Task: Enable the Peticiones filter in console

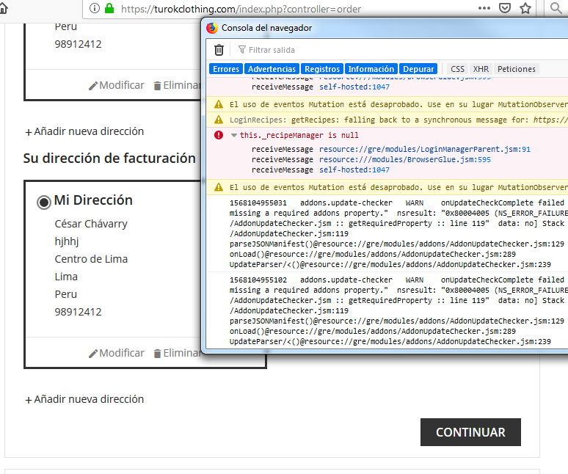Action: pyautogui.click(x=516, y=69)
